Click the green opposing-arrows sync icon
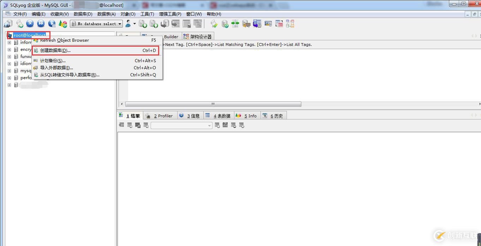This screenshot has width=481, height=246. pos(235,24)
